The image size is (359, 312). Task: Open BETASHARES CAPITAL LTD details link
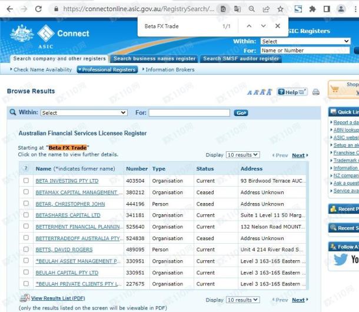coord(68,215)
